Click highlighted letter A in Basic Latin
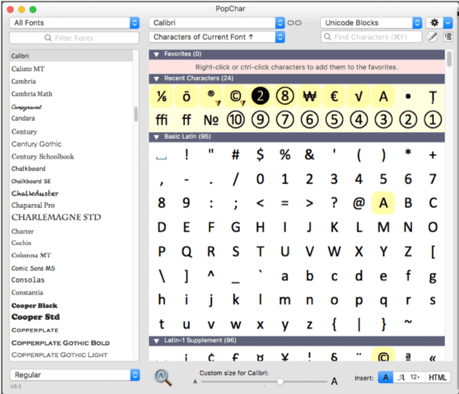Screen dimensions: 459x394 (383, 203)
